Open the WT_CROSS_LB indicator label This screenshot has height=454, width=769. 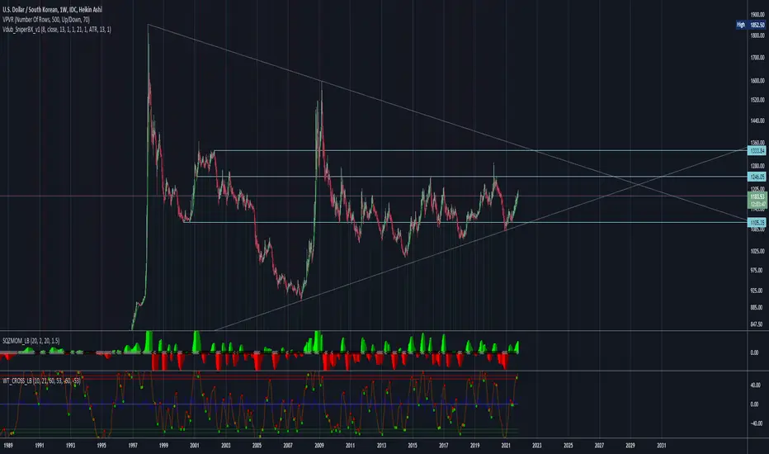coord(41,381)
